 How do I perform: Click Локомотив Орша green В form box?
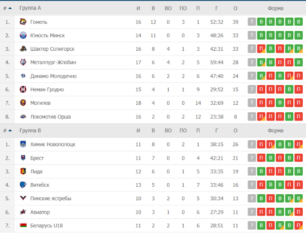(x=289, y=116)
